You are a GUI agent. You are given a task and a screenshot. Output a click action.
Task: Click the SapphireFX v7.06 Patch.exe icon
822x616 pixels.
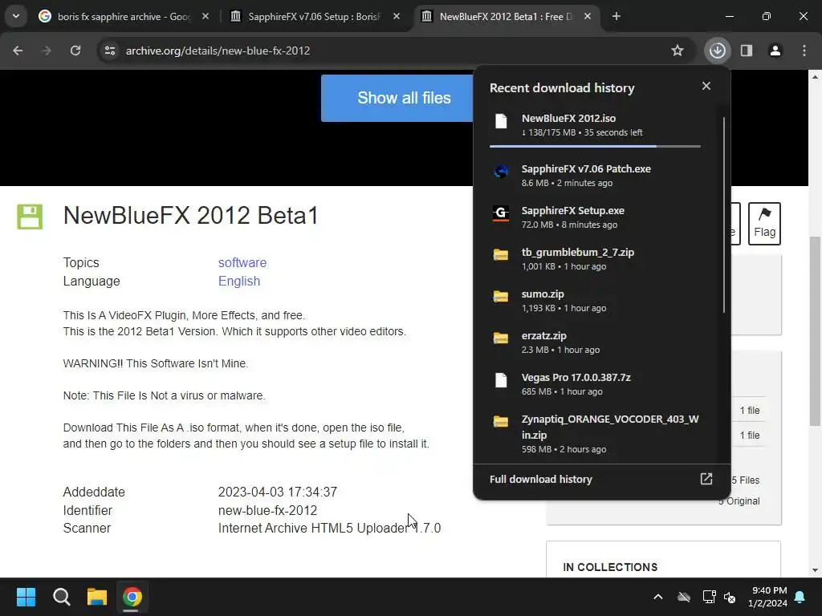tap(501, 172)
